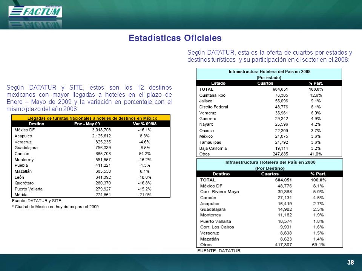The width and height of the screenshot is (362, 271).
Task: Select Veracruz state rooms 35,961
Action: tap(281, 113)
